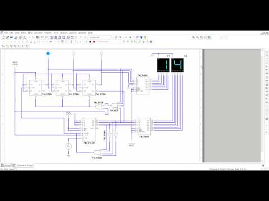Click the Run simulation arrow button

tap(86, 42)
